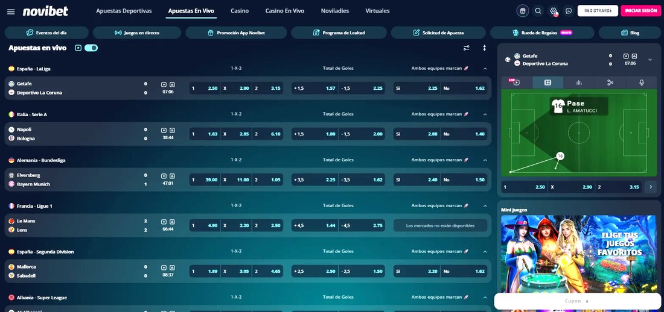Image resolution: width=664 pixels, height=312 pixels.
Task: Open the Cupon bet slip bar
Action: coord(578,301)
